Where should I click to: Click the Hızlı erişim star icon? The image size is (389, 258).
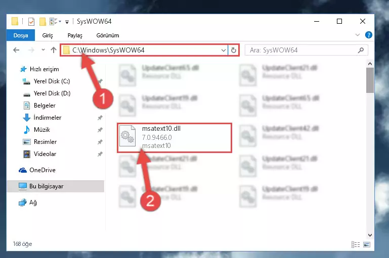point(23,69)
